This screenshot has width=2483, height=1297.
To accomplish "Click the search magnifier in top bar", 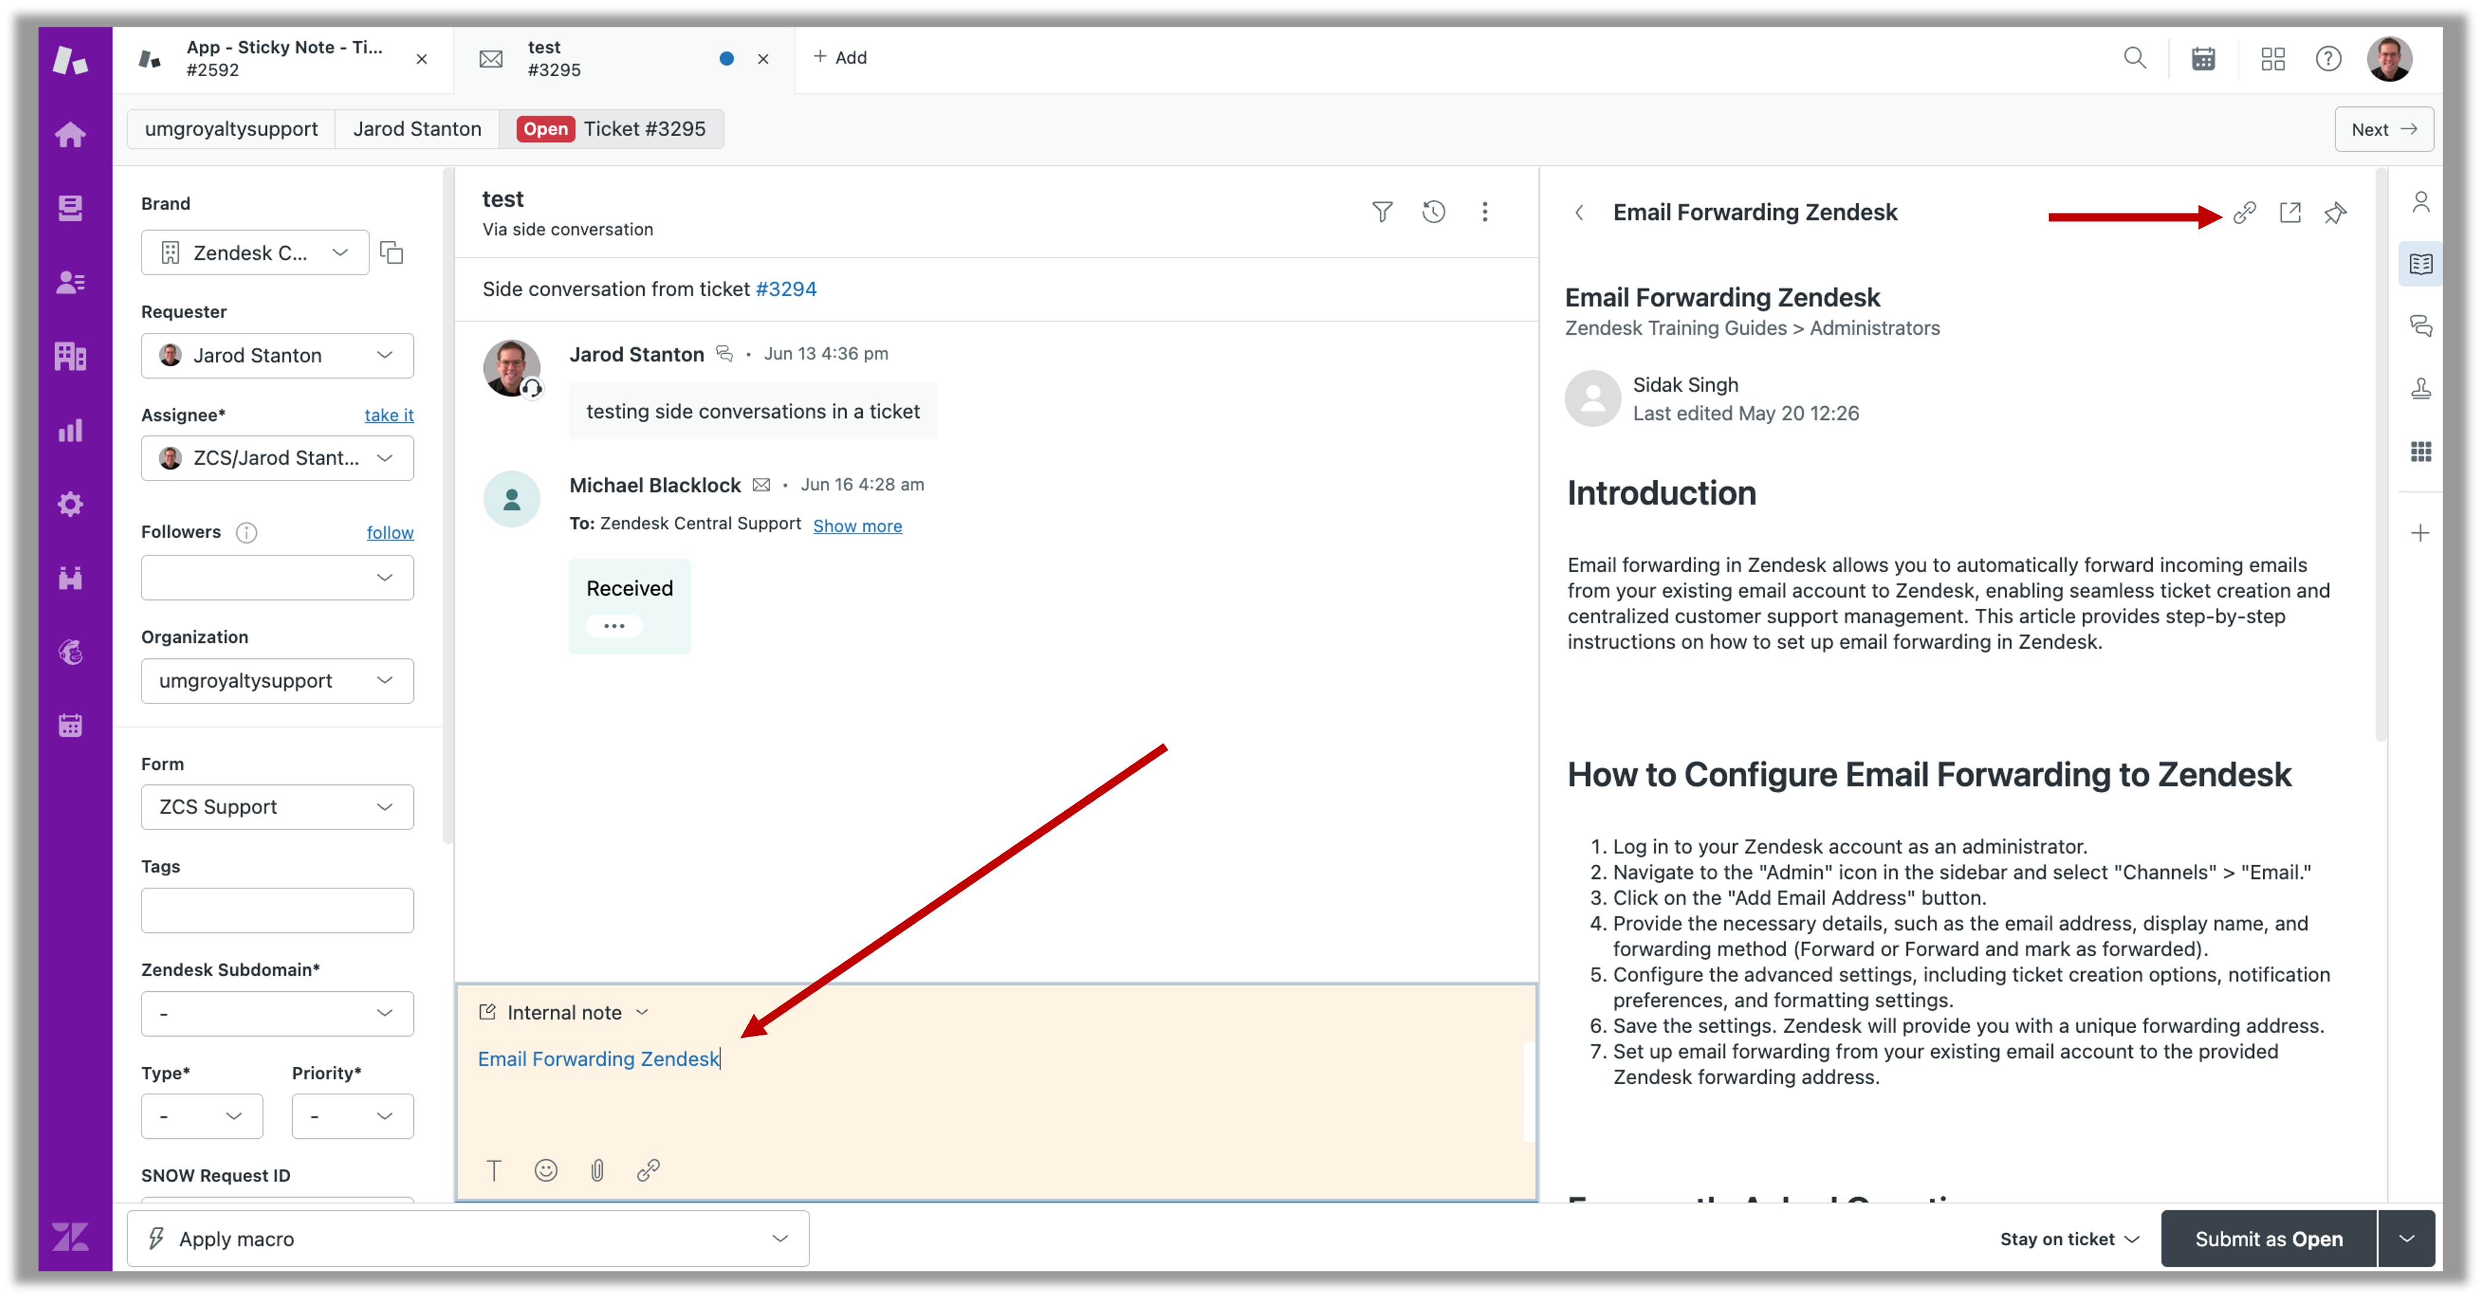I will [2134, 58].
